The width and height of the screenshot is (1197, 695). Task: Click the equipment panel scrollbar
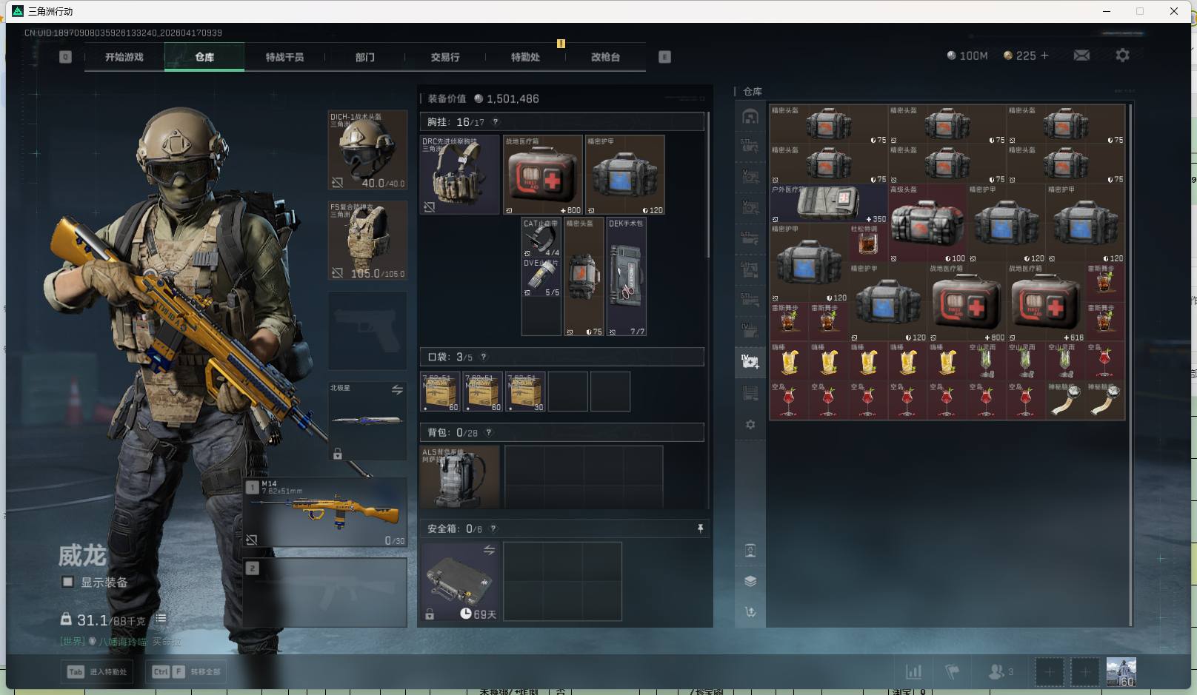(709, 185)
